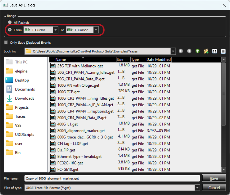Click the forward navigation arrow icon
This screenshot has width=230, height=195.
point(189,51)
